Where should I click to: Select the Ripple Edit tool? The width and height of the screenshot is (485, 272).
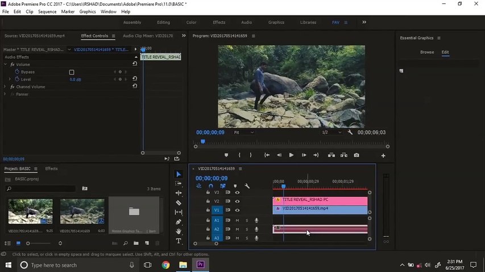(x=179, y=193)
